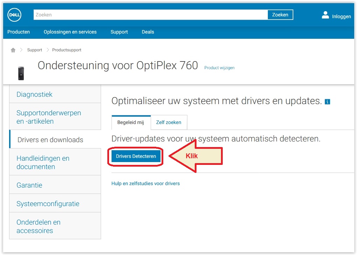Open the Inloggen sign-in link

pyautogui.click(x=341, y=16)
